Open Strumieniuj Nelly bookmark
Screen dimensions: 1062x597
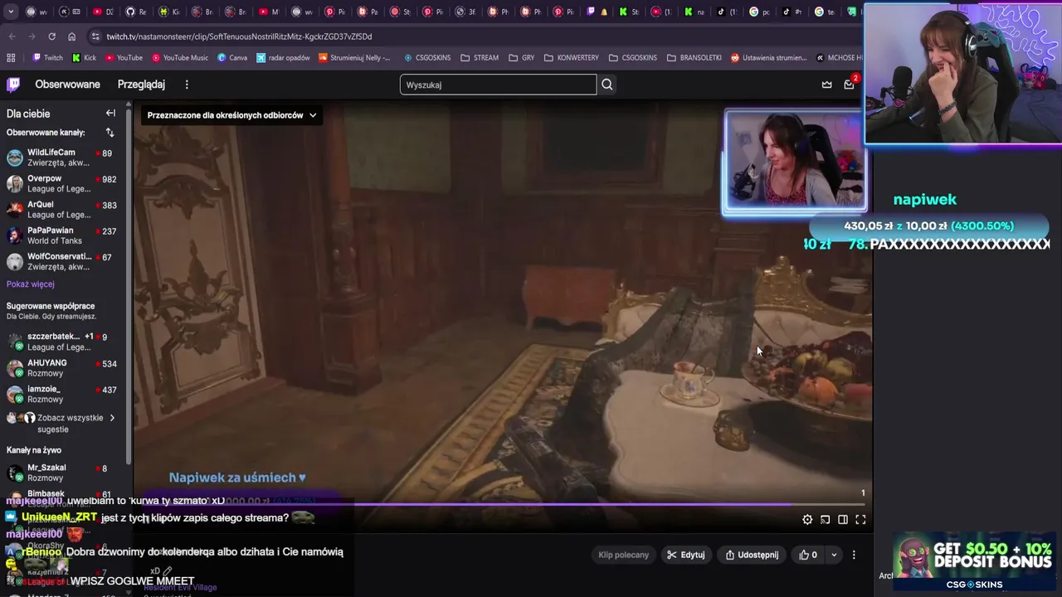point(354,58)
